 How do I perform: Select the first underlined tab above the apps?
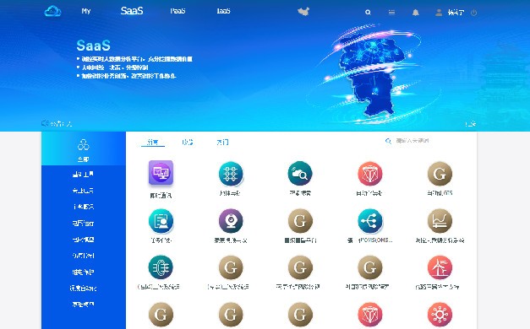(152, 142)
